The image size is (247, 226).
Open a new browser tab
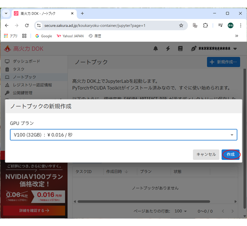(x=82, y=13)
